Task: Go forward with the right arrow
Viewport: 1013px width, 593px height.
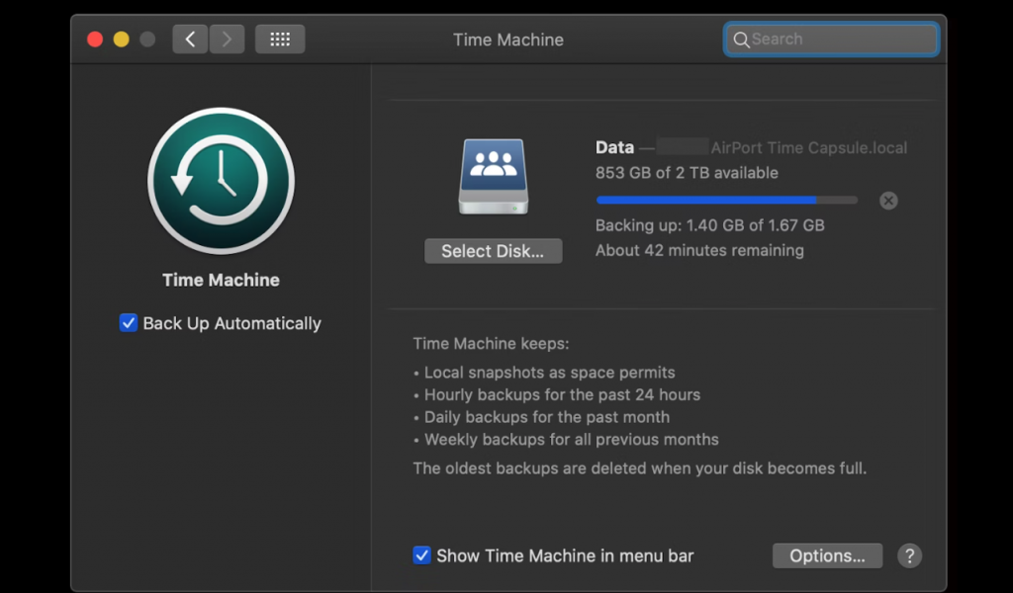Action: (227, 40)
